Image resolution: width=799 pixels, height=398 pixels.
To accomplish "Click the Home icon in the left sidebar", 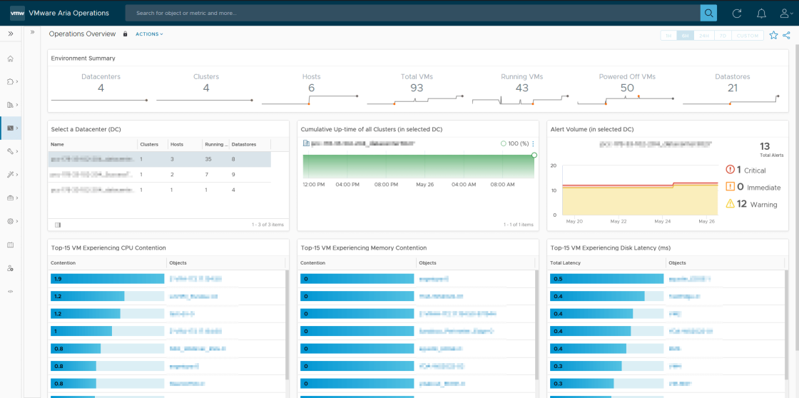I will [x=11, y=58].
